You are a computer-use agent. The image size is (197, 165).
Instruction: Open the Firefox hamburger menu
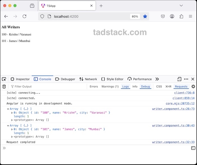pos(191,16)
